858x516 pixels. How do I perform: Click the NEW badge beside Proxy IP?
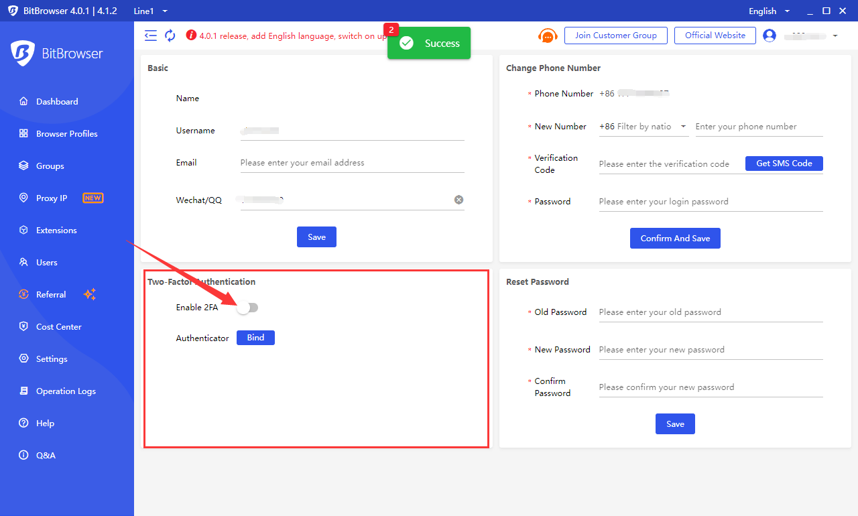tap(93, 198)
